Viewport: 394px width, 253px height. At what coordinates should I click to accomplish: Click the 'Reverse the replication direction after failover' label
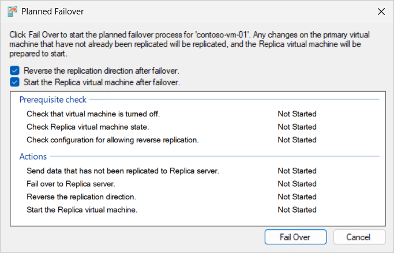point(102,71)
